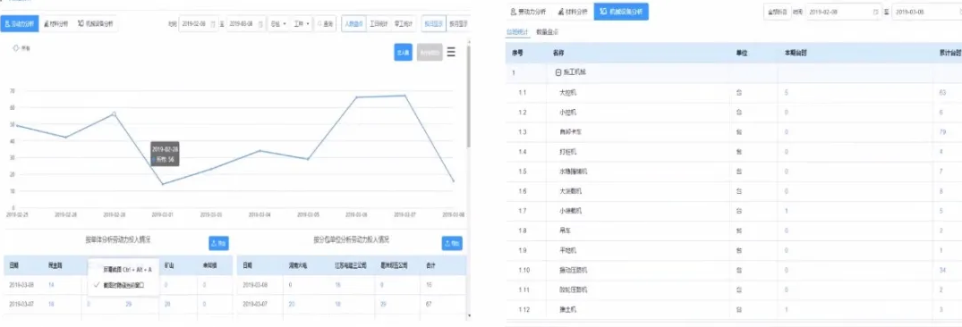Click the 振动压路机 row numbered 1.10
Viewport: 962px width, 327px height.
coord(735,270)
